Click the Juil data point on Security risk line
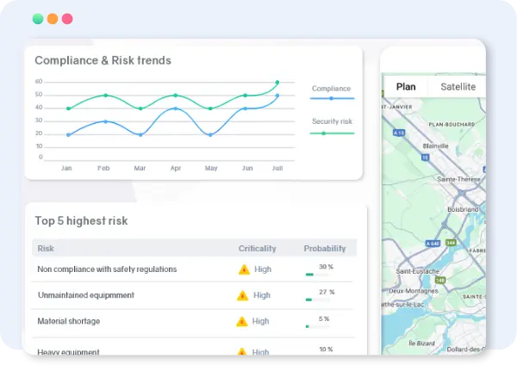Image resolution: width=517 pixels, height=371 pixels. coord(277,83)
